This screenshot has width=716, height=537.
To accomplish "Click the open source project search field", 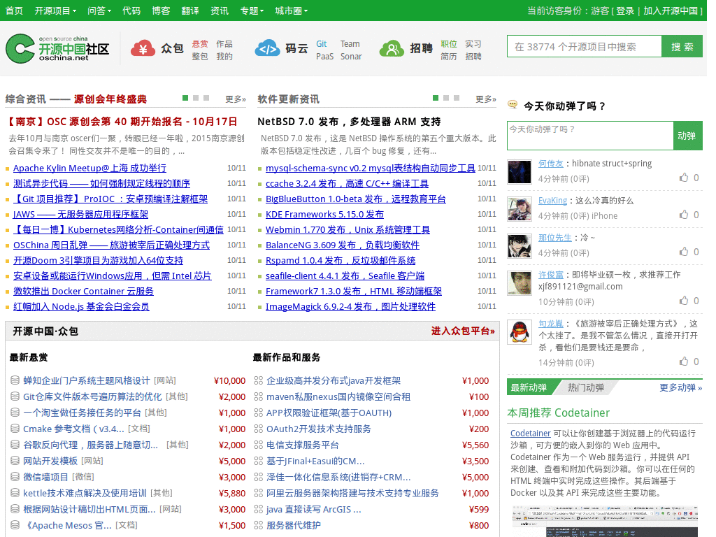I will click(x=584, y=47).
